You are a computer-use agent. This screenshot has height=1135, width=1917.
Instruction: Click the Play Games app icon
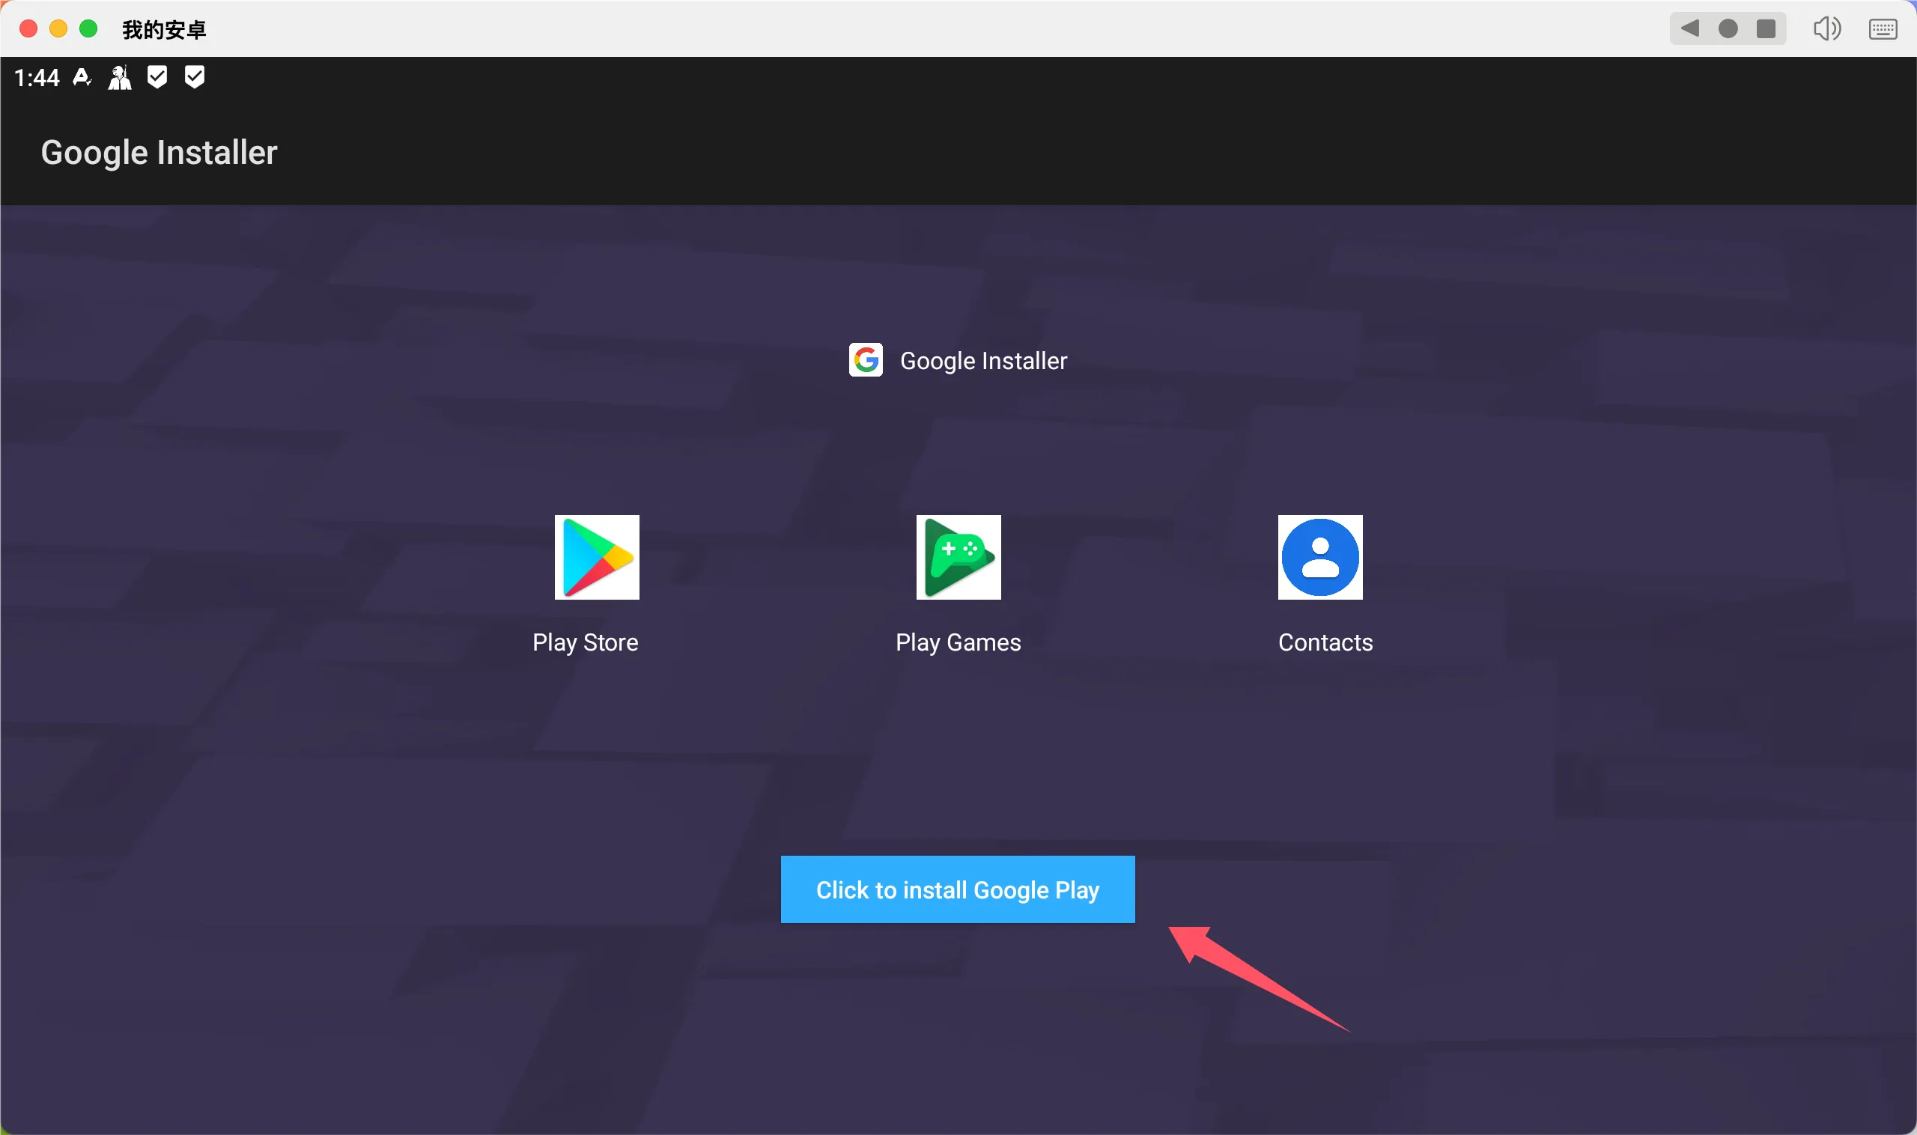tap(958, 557)
